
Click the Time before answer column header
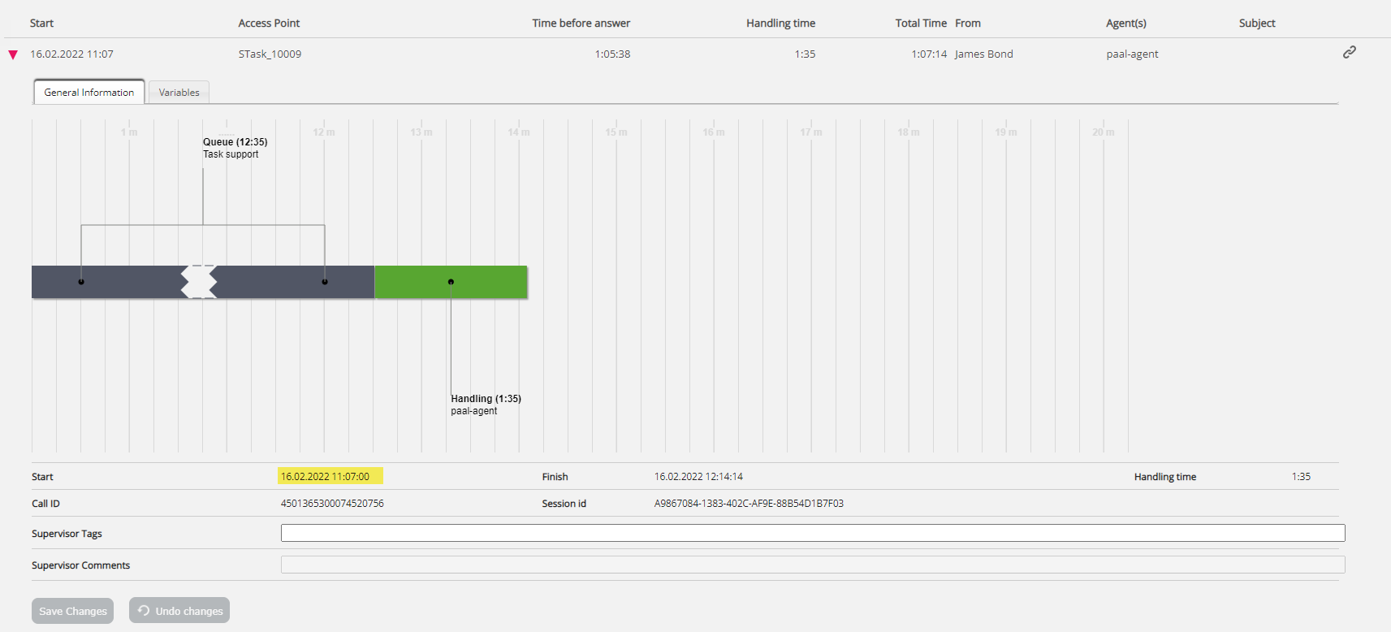(x=581, y=24)
